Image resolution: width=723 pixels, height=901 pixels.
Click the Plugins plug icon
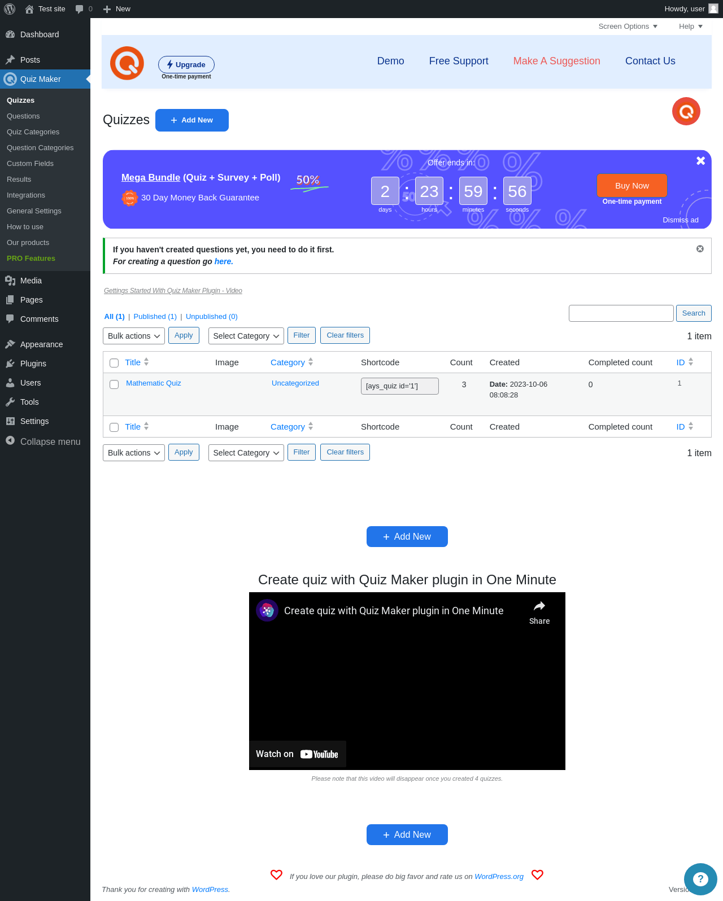(10, 364)
